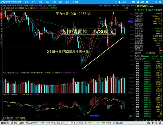
Task: Switch to 30分钟 period tab
Action: click(25, 6)
